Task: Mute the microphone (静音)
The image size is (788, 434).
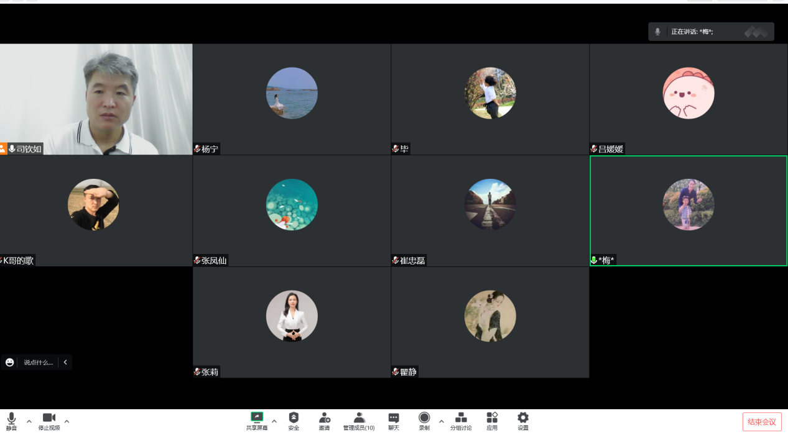Action: pos(11,420)
